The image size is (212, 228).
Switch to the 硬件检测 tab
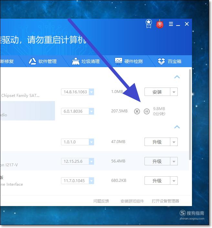[x=129, y=61]
